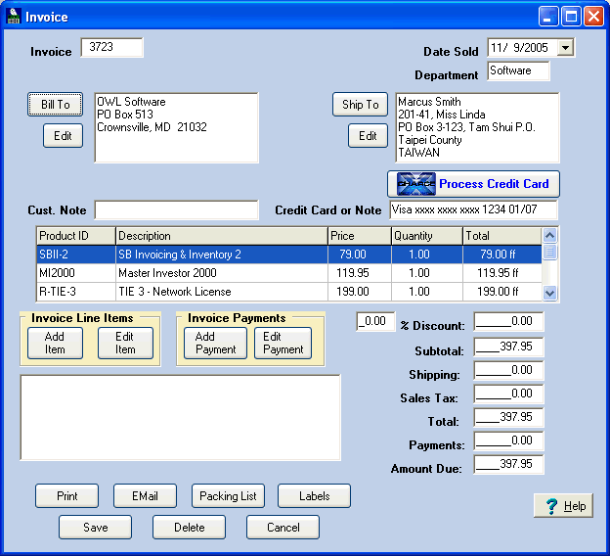
Task: Select the MI2000 Master Investor row
Action: pyautogui.click(x=289, y=273)
